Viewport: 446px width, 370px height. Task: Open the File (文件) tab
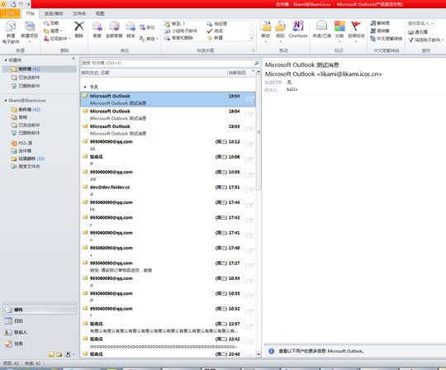point(10,13)
